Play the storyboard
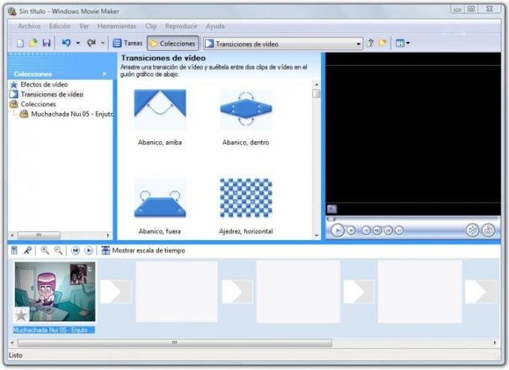The image size is (509, 370). (x=88, y=250)
